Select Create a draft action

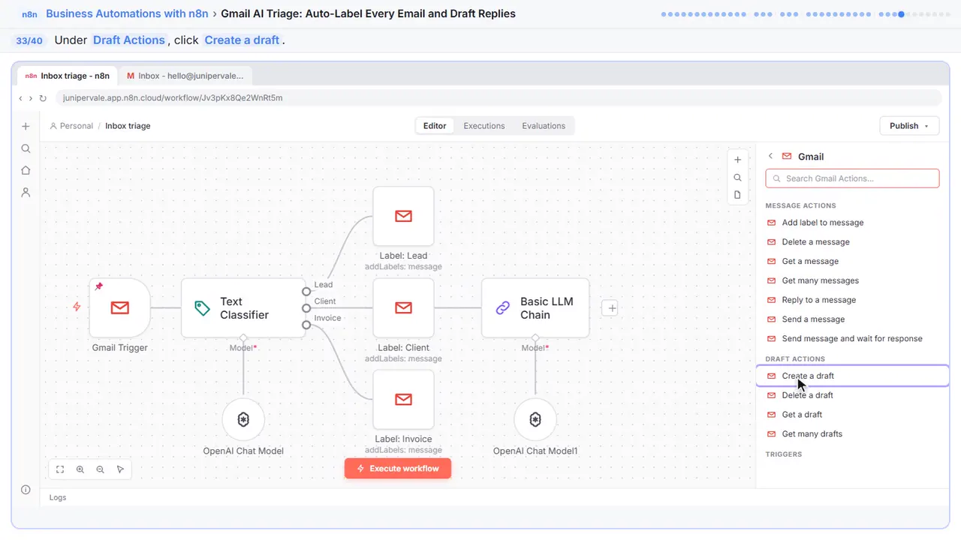point(852,376)
